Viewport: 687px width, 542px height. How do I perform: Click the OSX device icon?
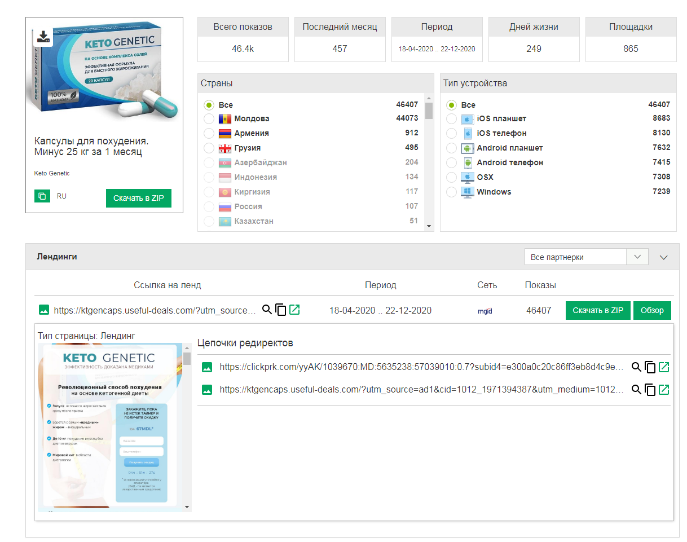pos(467,177)
